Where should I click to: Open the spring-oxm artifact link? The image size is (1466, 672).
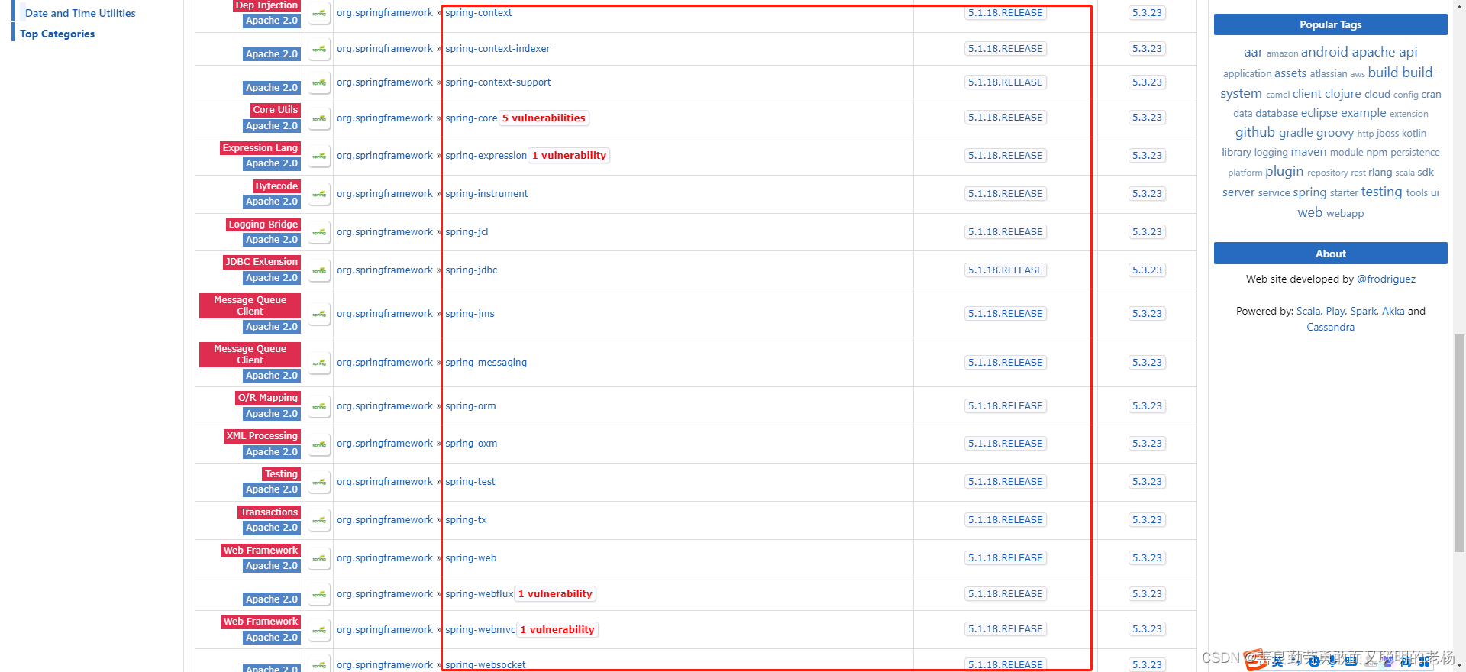tap(471, 444)
